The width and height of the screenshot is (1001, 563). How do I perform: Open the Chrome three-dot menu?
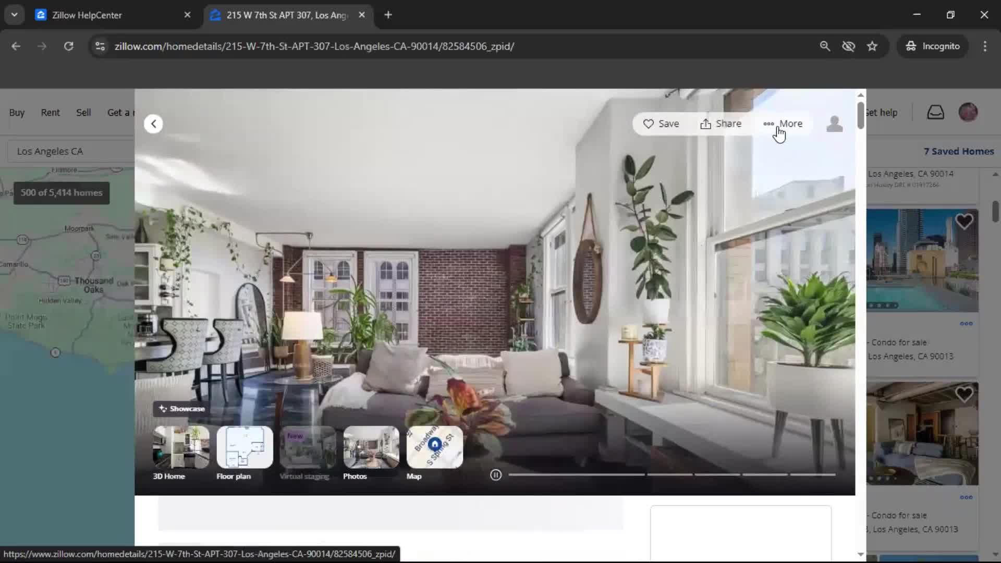pos(985,46)
